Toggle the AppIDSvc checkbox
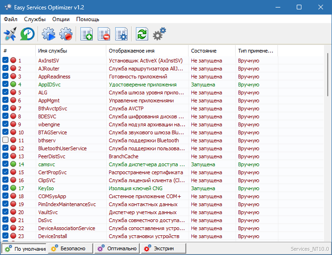The image size is (332, 255). click(5, 84)
